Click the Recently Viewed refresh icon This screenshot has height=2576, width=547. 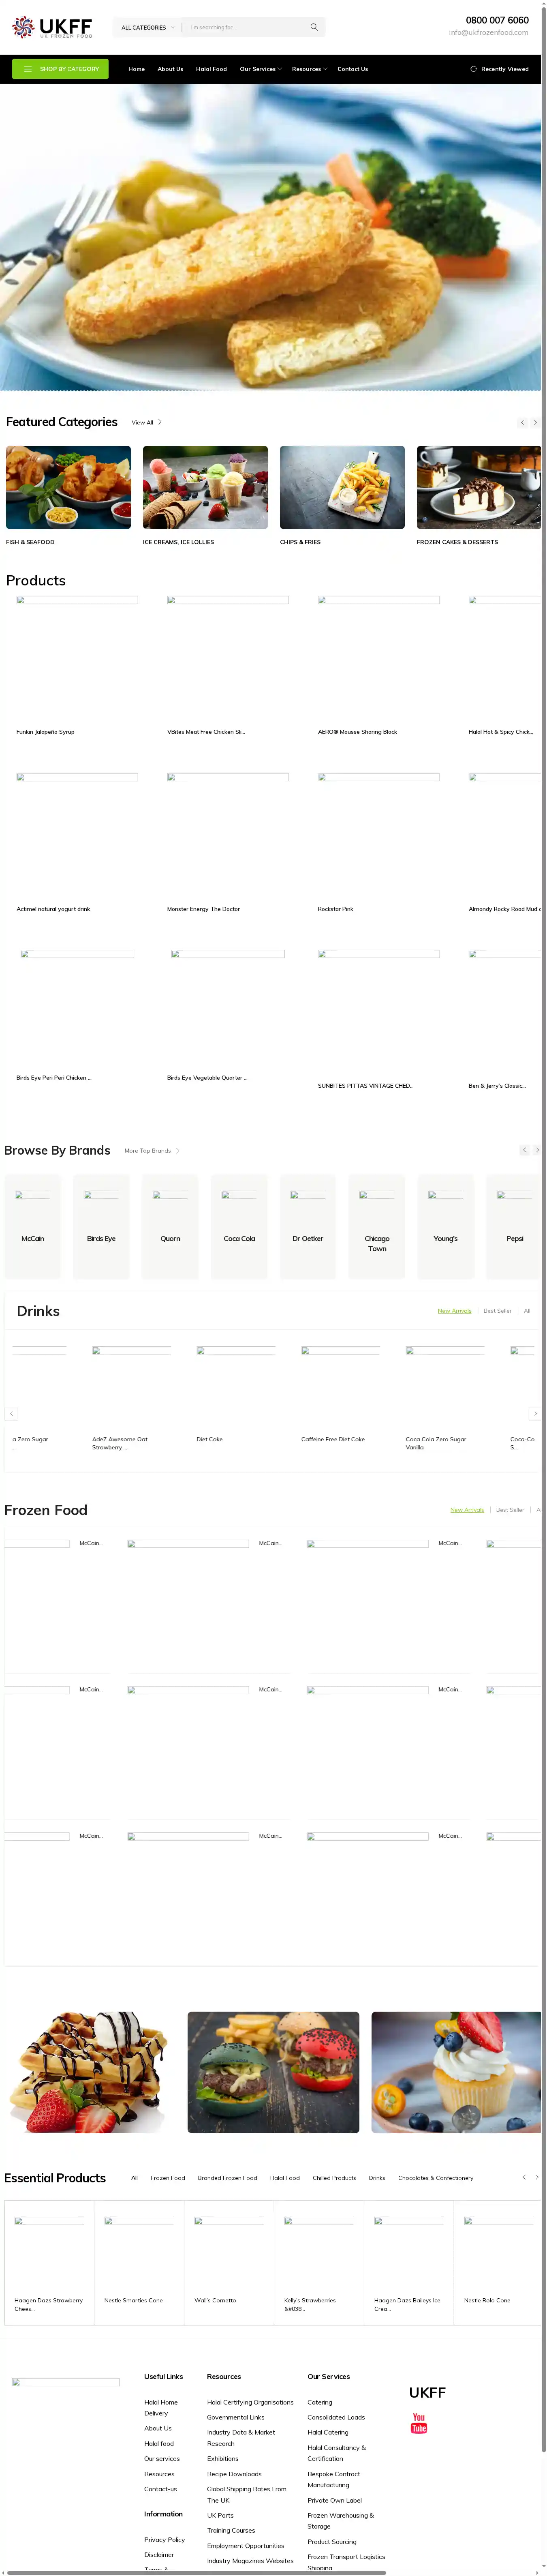coord(473,69)
